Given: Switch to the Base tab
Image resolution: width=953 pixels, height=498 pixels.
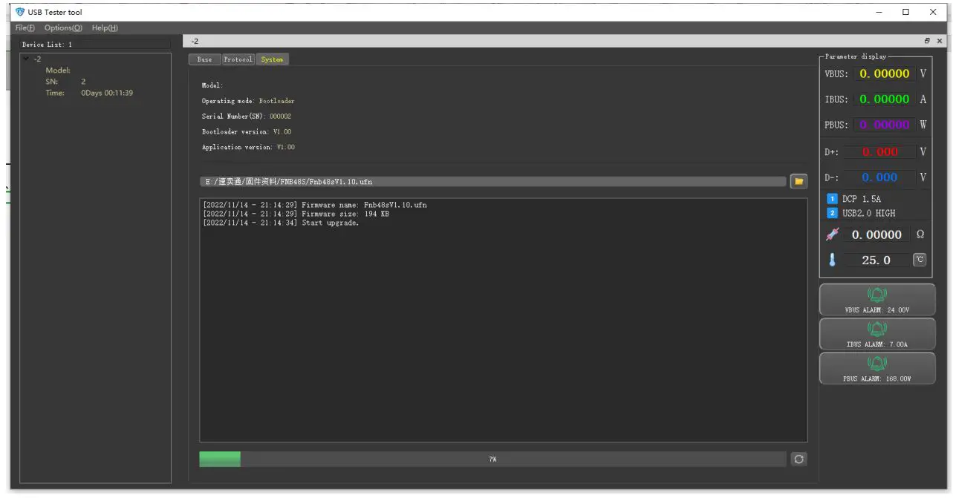Looking at the screenshot, I should click(204, 59).
